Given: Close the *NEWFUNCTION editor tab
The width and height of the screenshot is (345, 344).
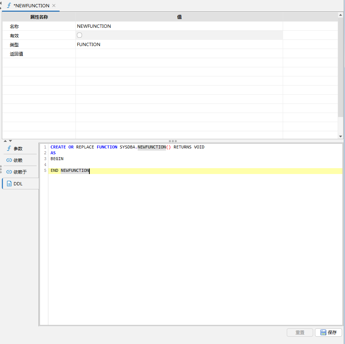Looking at the screenshot, I should click(x=54, y=5).
